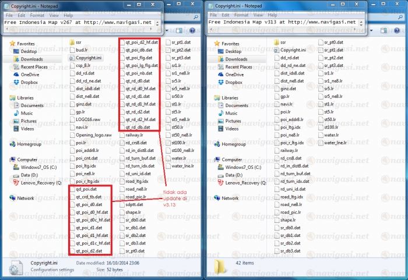
Task: Select Opening_logo.raw file
Action: [x=92, y=134]
